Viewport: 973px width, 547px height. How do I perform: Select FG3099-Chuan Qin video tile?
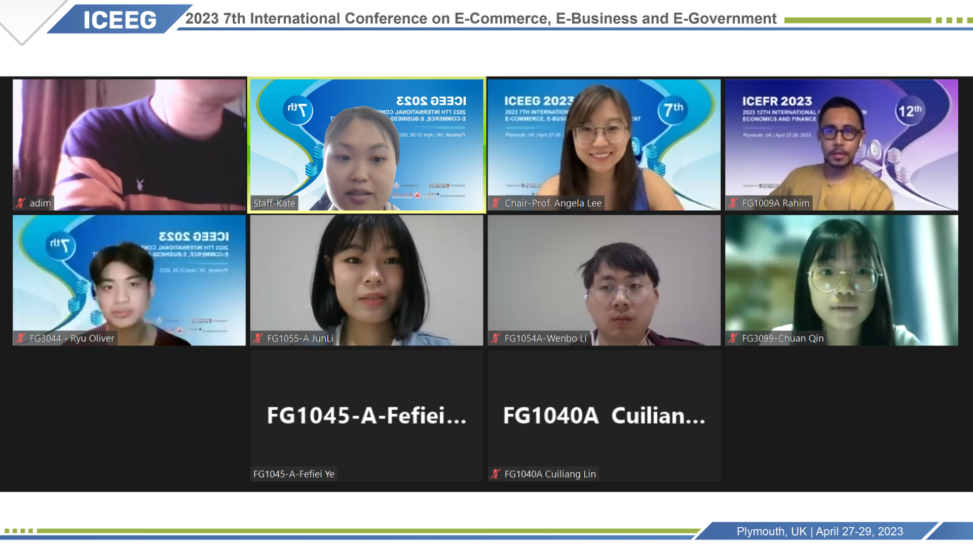point(841,280)
